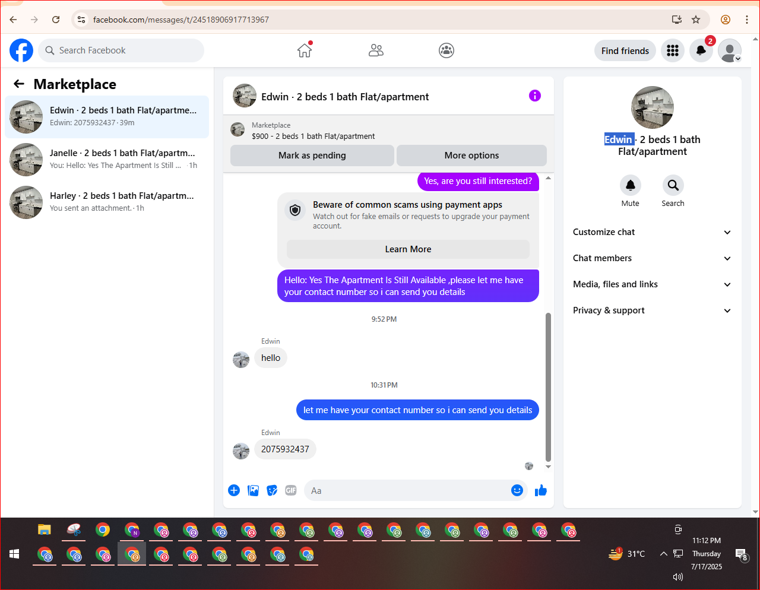Click the 'Hello: Yes The Apartment Is Still Available' message
The height and width of the screenshot is (590, 760).
(408, 286)
